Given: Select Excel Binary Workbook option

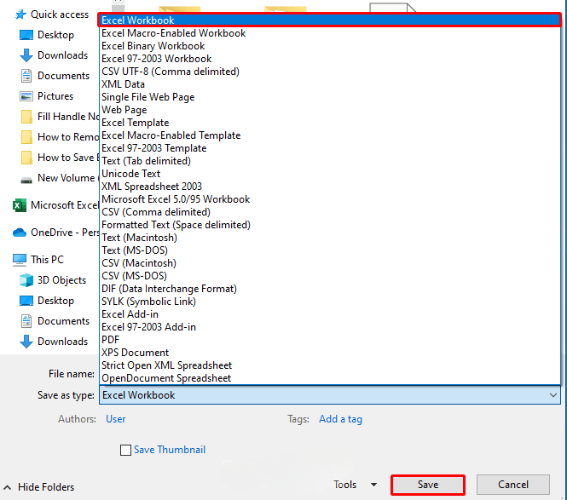Looking at the screenshot, I should pos(329,46).
